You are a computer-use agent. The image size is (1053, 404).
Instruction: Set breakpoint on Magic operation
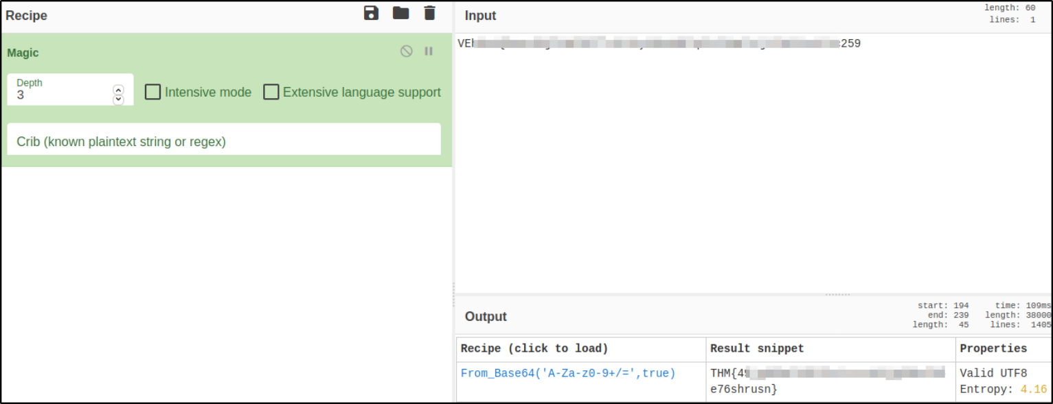[x=429, y=51]
